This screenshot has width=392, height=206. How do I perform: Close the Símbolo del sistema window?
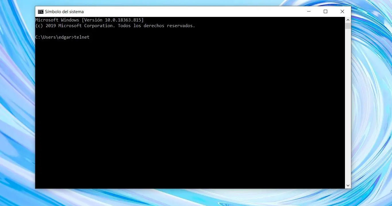tap(342, 12)
